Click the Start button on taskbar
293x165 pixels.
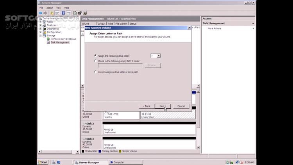point(43,162)
